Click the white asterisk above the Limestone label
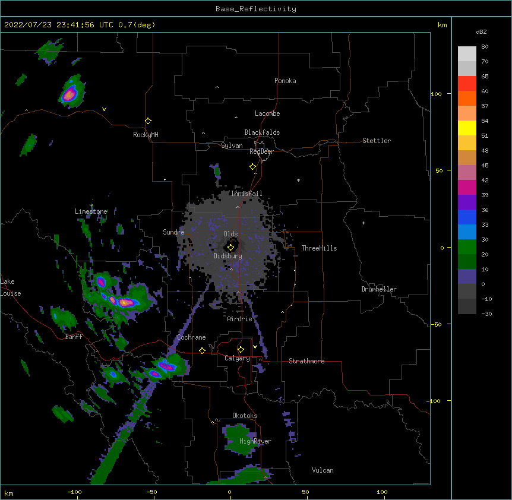Viewport: 512px width, 500px height. pos(91,205)
